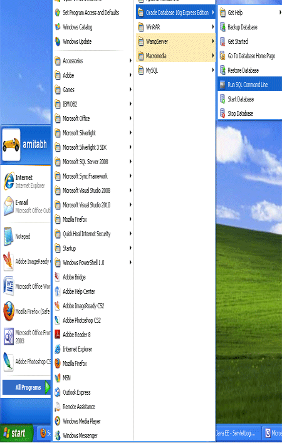Click Set Program Access and Defaults icon
Image resolution: width=282 pixels, height=443 pixels.
click(x=58, y=13)
